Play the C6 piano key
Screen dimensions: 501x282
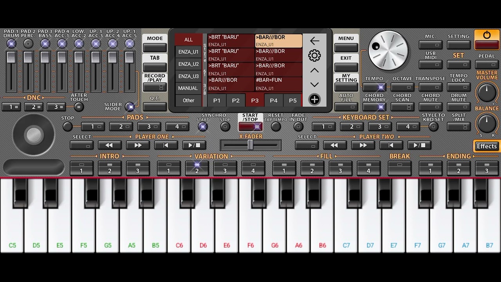point(179,231)
